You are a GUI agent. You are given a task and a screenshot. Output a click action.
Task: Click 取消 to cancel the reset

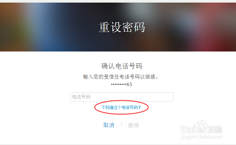109,125
